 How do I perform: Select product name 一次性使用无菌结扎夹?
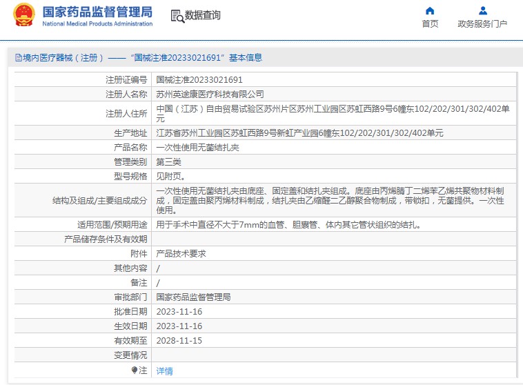click(197, 148)
